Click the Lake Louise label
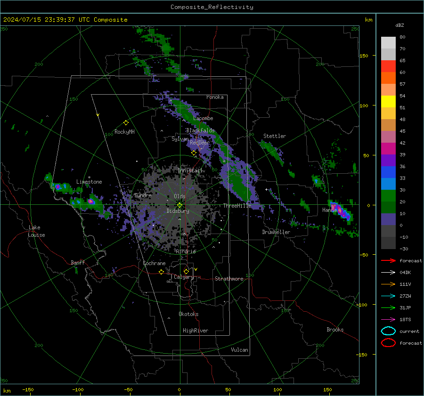Image resolution: width=424 pixels, height=396 pixels. 36,231
